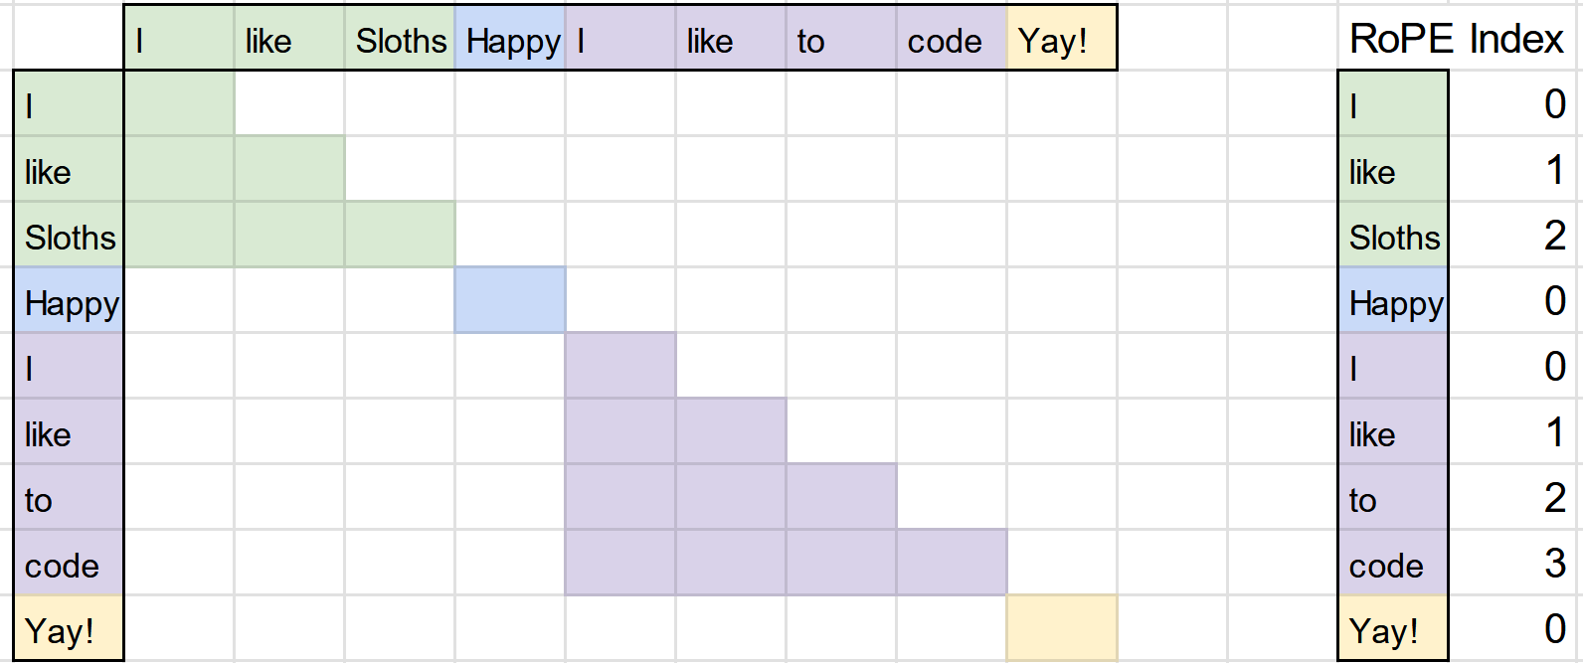This screenshot has width=1583, height=663.
Task: Click the "Sloths" row label in leftmost column
Action: click(70, 237)
